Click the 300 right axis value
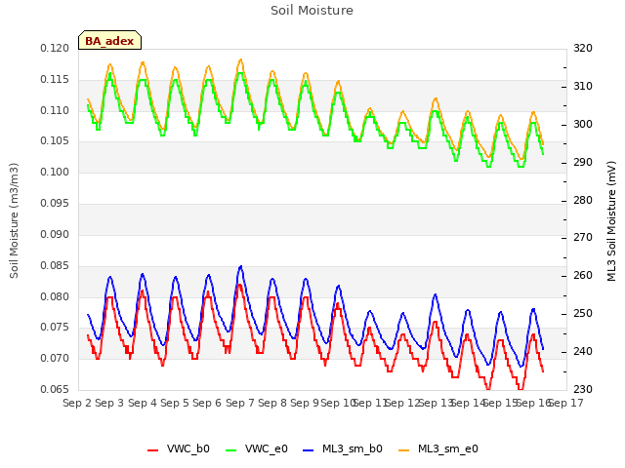The image size is (625, 468). (583, 124)
